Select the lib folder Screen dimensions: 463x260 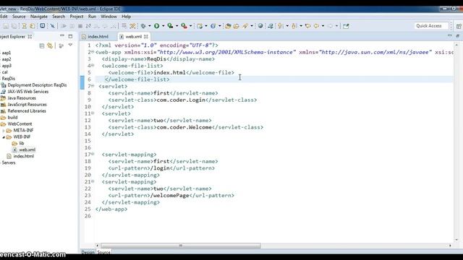point(21,143)
